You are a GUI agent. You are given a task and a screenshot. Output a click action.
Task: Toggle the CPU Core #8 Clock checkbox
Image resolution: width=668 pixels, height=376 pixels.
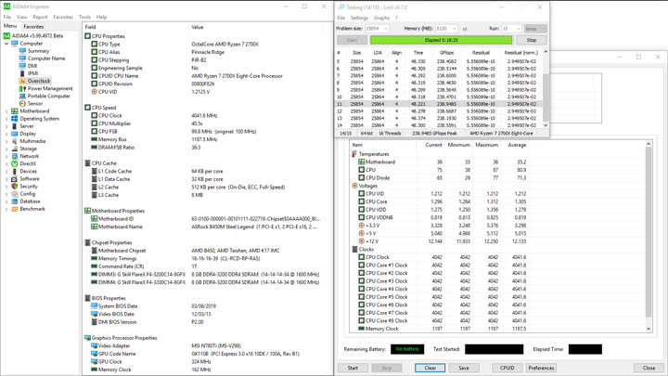361,320
